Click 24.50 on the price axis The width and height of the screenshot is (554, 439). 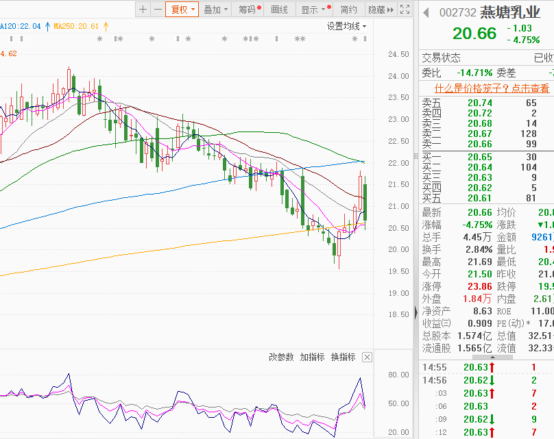coord(398,54)
